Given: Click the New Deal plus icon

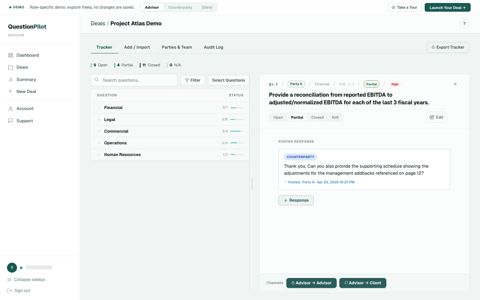Looking at the screenshot, I should click(11, 91).
